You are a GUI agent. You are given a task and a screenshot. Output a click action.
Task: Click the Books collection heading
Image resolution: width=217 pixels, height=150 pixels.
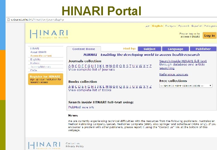pos(83,82)
